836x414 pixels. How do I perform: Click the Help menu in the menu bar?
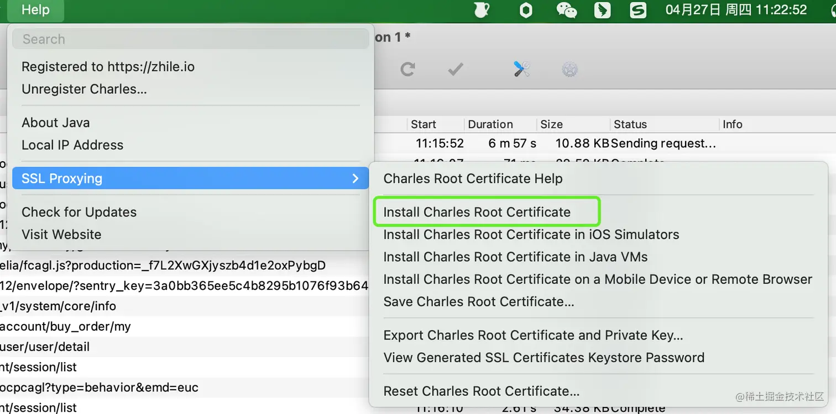point(35,10)
